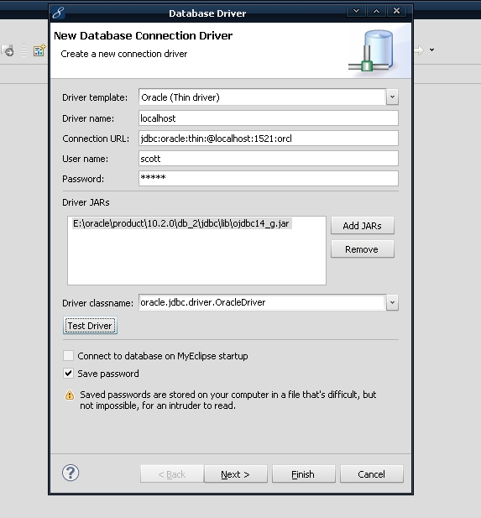The width and height of the screenshot is (481, 518).
Task: Click the help question mark icon
Action: pyautogui.click(x=71, y=473)
